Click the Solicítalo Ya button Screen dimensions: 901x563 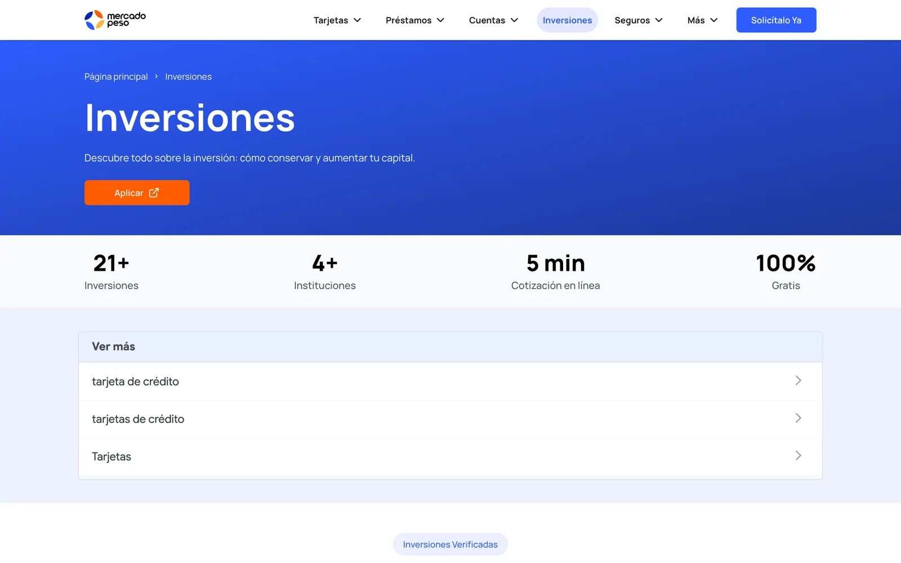776,20
